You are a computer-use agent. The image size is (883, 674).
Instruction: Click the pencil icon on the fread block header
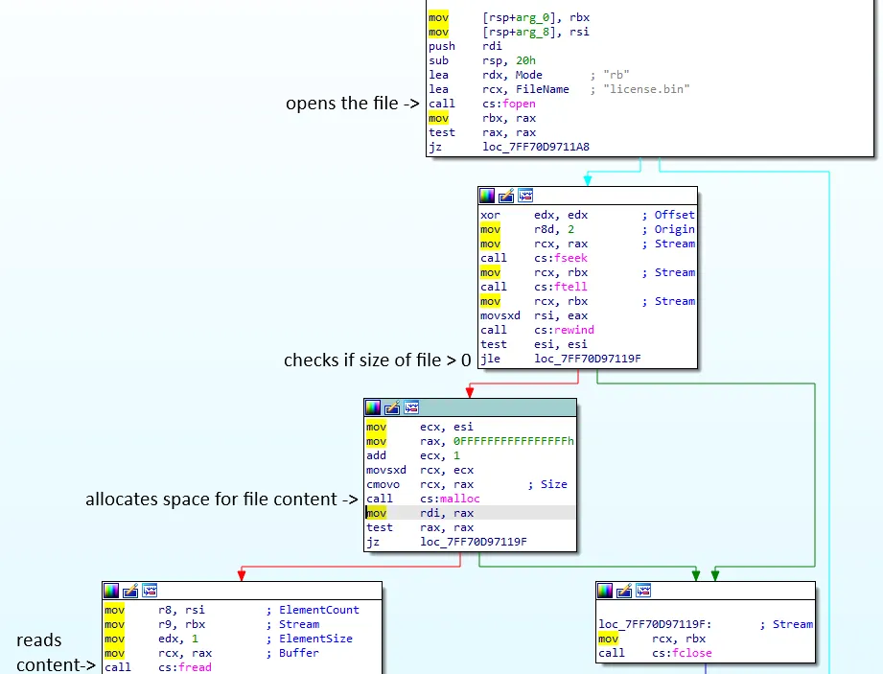[128, 591]
